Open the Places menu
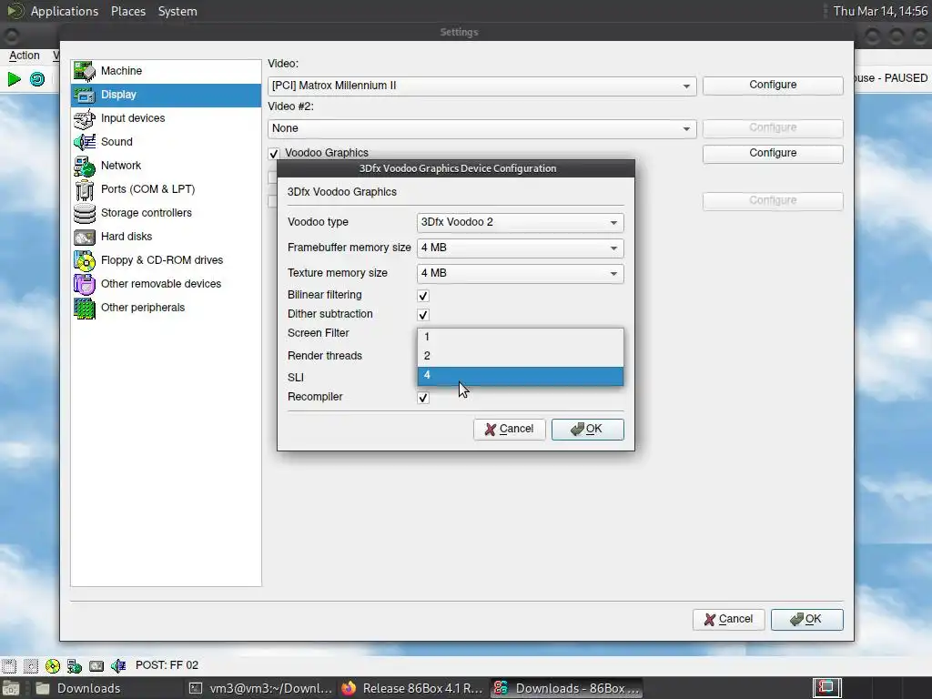Viewport: 932px width, 699px height. (127, 11)
